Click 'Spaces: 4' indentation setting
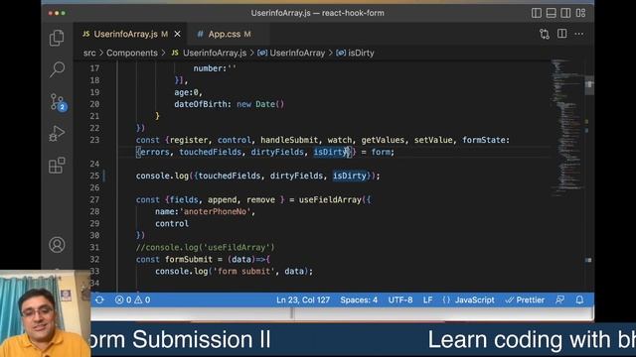636x357 pixels. [359, 299]
